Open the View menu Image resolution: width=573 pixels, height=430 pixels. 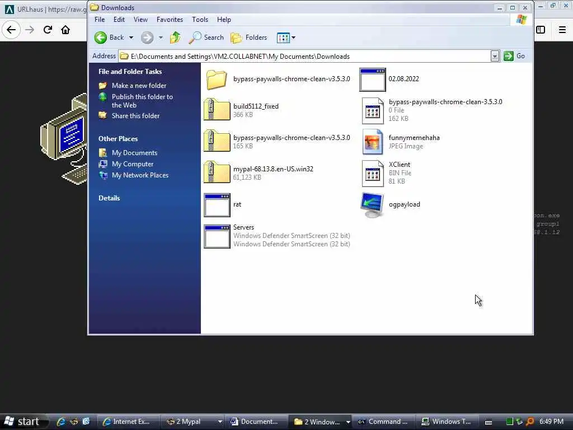pos(140,20)
